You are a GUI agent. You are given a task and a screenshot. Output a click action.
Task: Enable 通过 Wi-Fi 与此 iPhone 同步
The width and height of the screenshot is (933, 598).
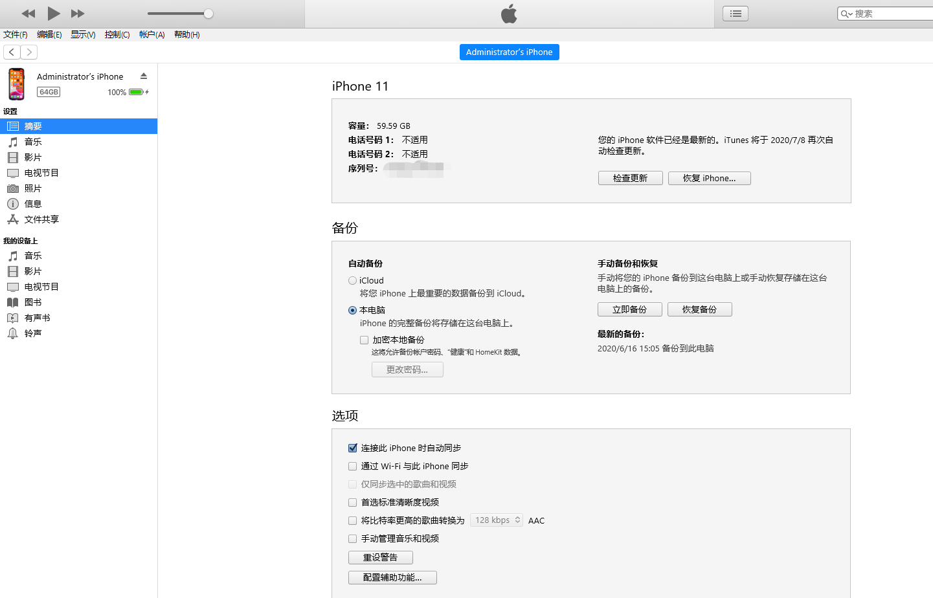[352, 466]
